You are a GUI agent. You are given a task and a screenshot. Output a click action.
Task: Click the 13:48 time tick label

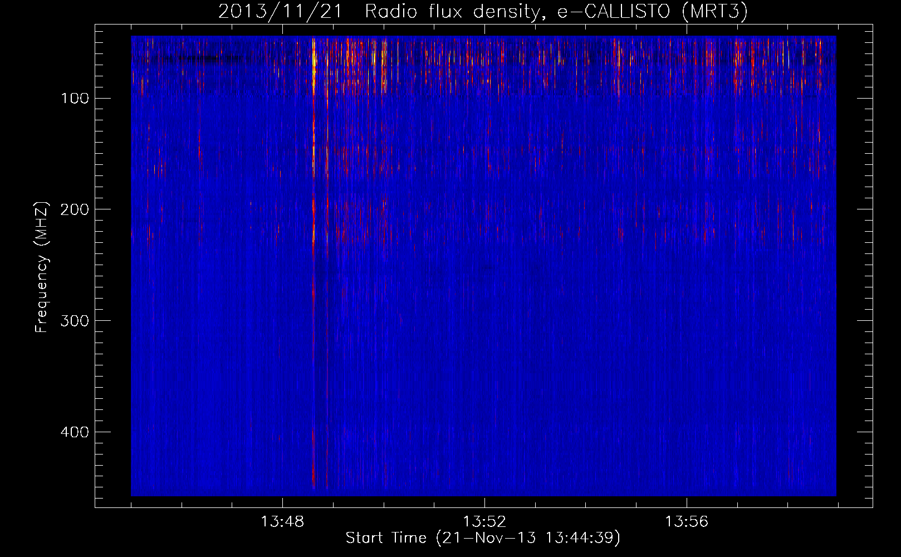[x=282, y=522]
